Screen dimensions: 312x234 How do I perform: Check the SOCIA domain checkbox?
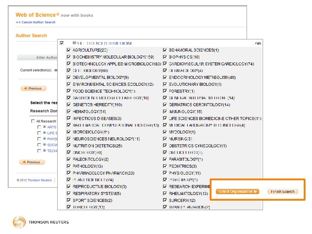(39, 145)
